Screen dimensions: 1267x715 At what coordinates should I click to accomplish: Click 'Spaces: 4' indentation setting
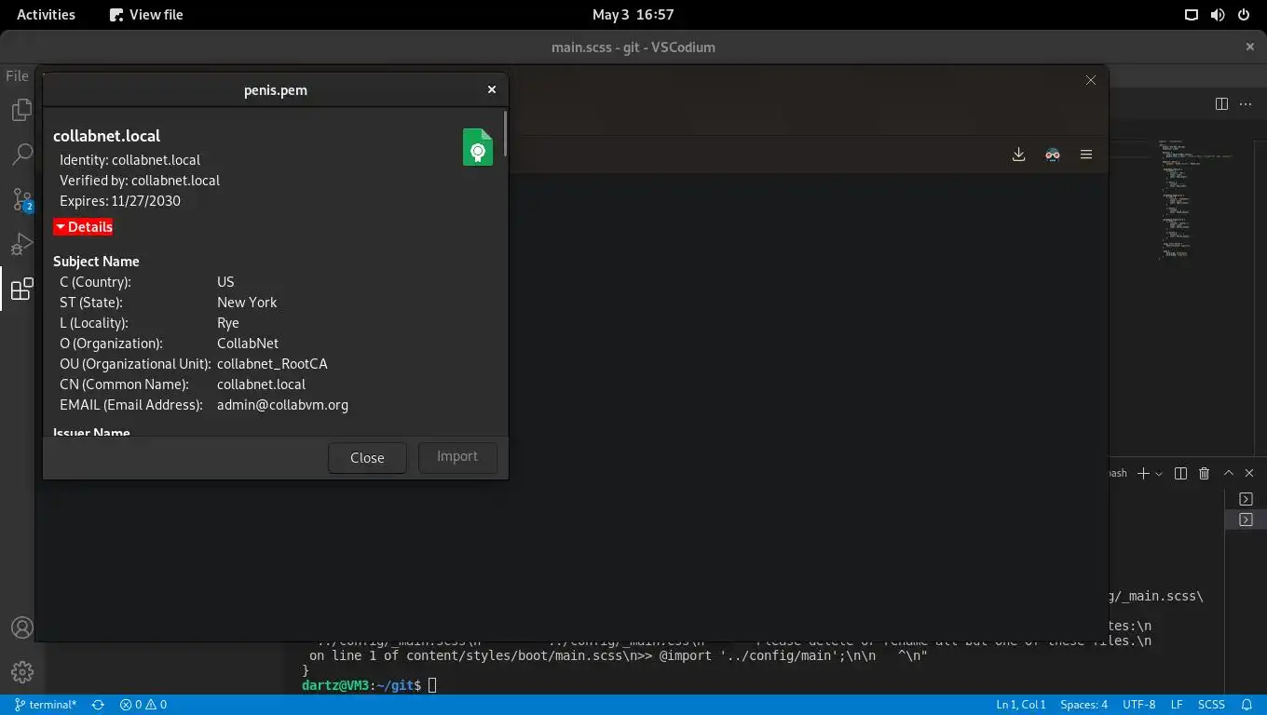[1083, 705]
